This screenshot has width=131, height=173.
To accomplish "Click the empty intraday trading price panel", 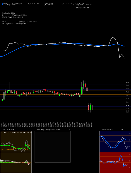I will 52,147.
